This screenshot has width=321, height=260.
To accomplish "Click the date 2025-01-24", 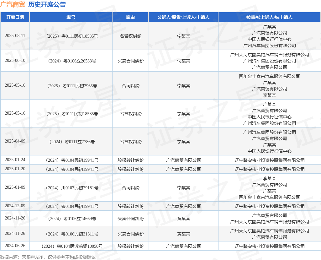I will 15,160.
